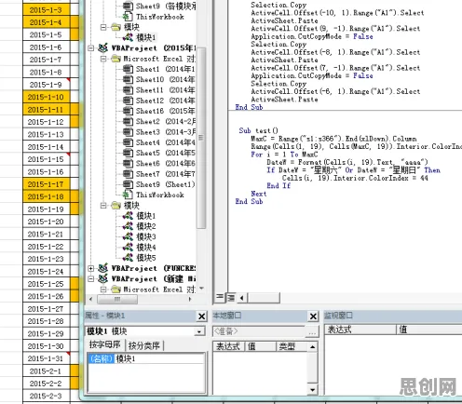Viewport: 462px width, 404px height.
Task: Click left arrow of project tree horizontal scrollbar
Action: tap(91, 300)
